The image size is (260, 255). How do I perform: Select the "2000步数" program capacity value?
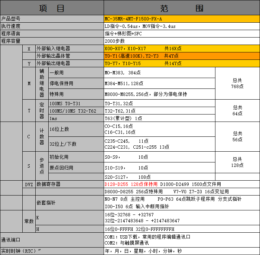(x=115, y=41)
